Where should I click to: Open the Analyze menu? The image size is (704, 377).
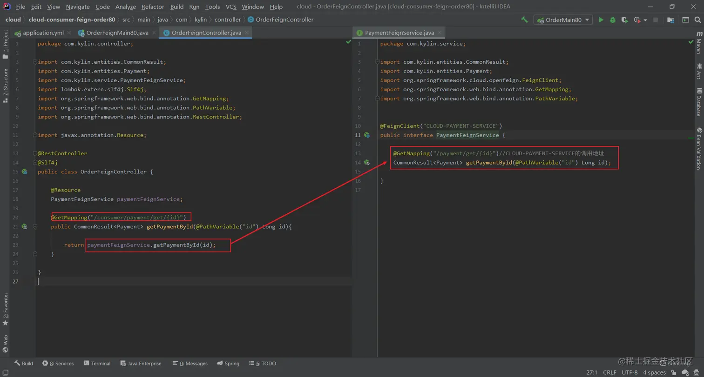(125, 7)
